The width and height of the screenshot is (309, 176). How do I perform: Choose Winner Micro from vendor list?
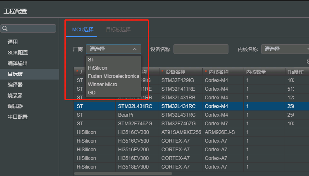pyautogui.click(x=113, y=84)
